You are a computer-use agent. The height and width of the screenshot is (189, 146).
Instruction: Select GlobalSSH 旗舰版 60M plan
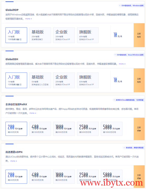click(x=88, y=80)
